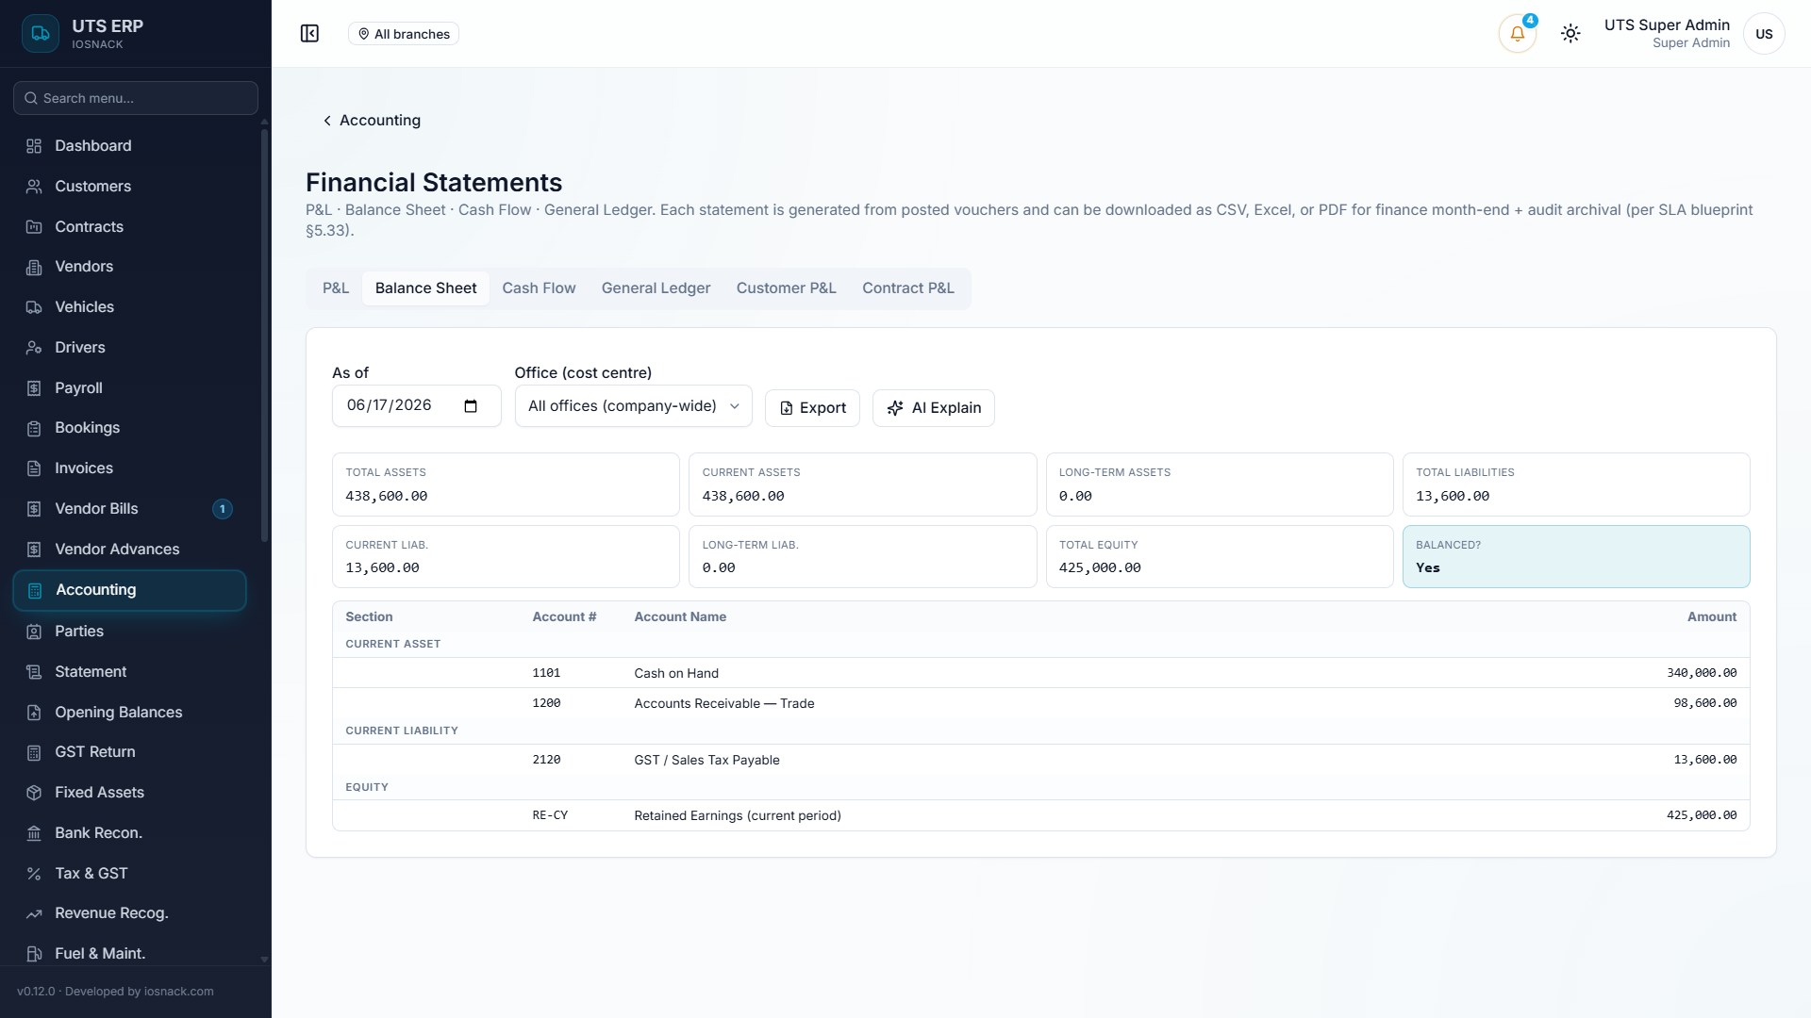Viewport: 1811px width, 1018px height.
Task: Open the All branches selector
Action: click(403, 34)
